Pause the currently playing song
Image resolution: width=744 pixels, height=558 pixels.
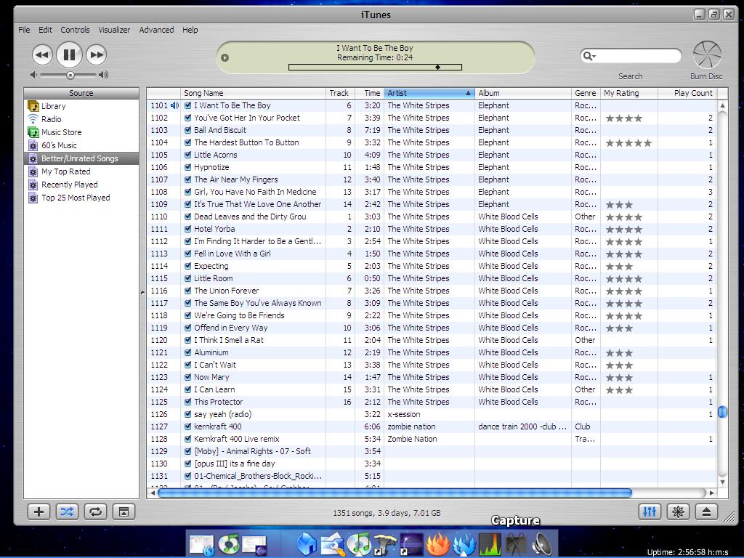click(x=69, y=54)
